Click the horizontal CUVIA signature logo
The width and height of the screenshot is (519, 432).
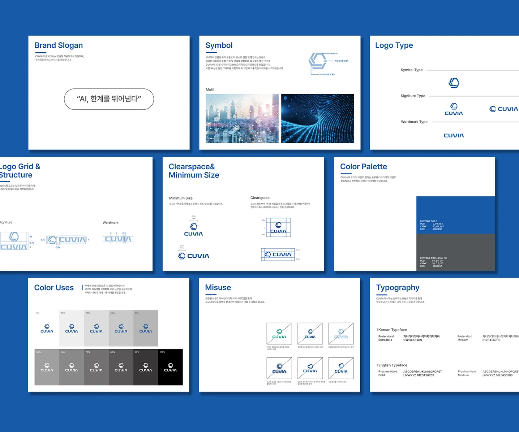coord(504,109)
